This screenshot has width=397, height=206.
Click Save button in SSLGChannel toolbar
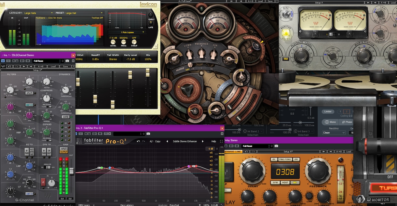click(x=65, y=66)
